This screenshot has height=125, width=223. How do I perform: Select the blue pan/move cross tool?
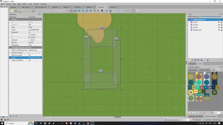pos(110,11)
